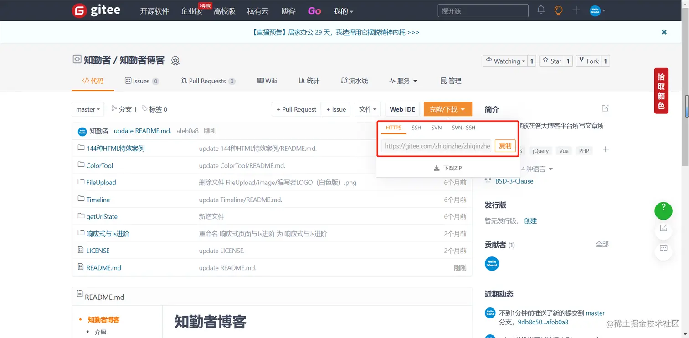Click the 搜开源 search input field
689x338 pixels.
coord(483,10)
